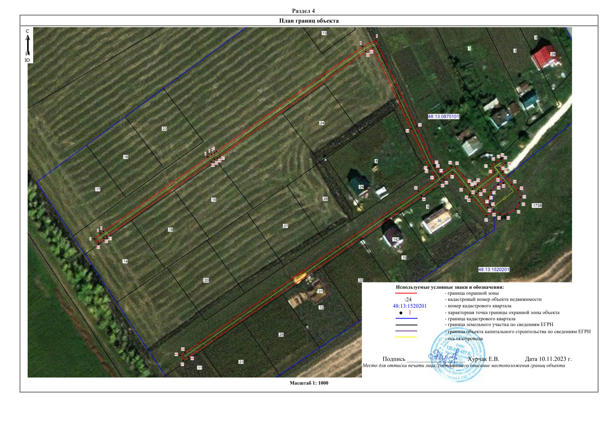Click parcel label :24 on the map

point(322,123)
